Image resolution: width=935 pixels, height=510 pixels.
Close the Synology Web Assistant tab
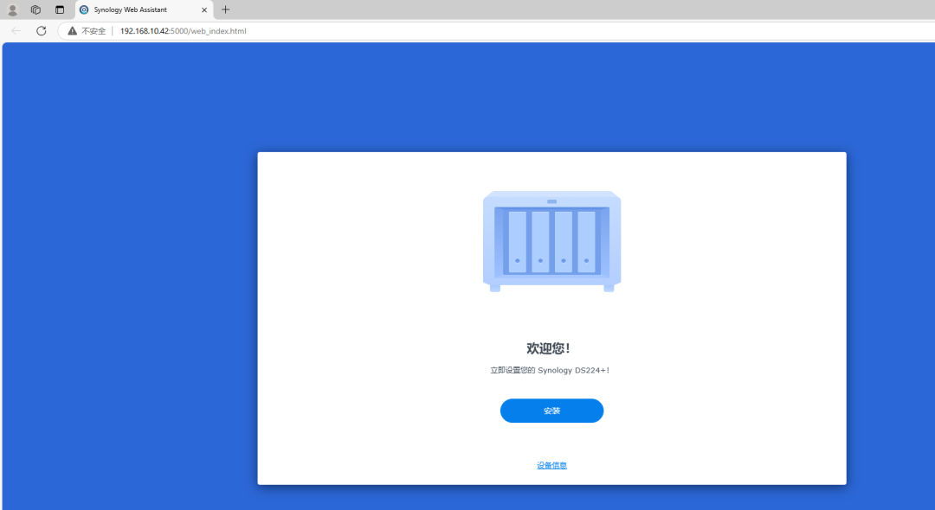pos(204,10)
